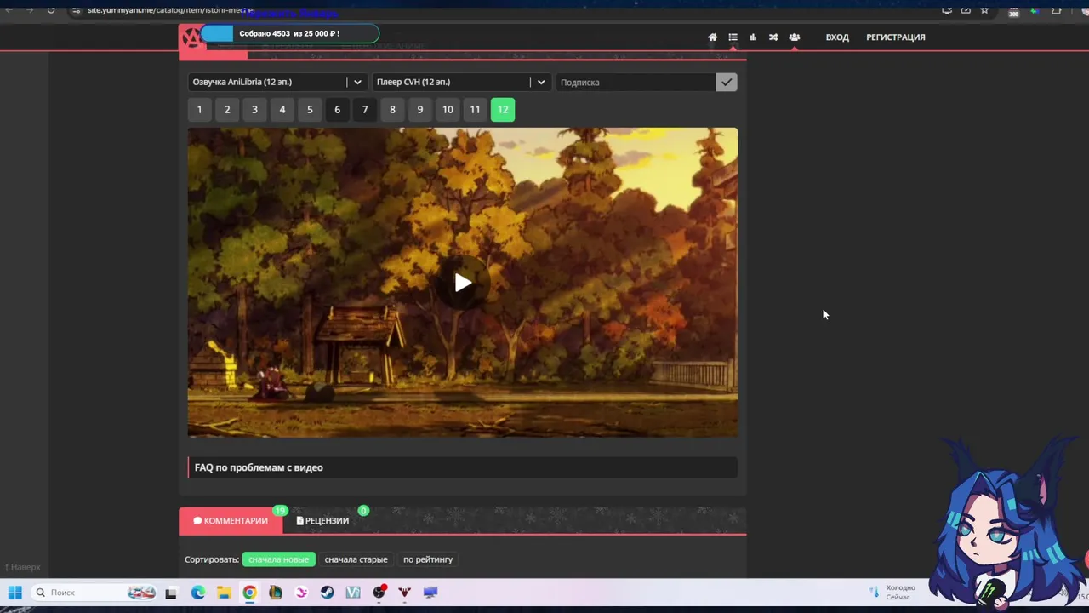This screenshot has width=1089, height=613.
Task: Click inside the 'Подписка' field
Action: [x=636, y=82]
